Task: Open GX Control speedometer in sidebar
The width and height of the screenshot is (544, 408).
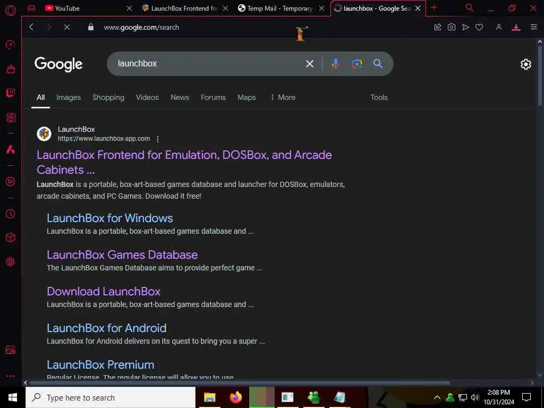Action: [x=11, y=45]
